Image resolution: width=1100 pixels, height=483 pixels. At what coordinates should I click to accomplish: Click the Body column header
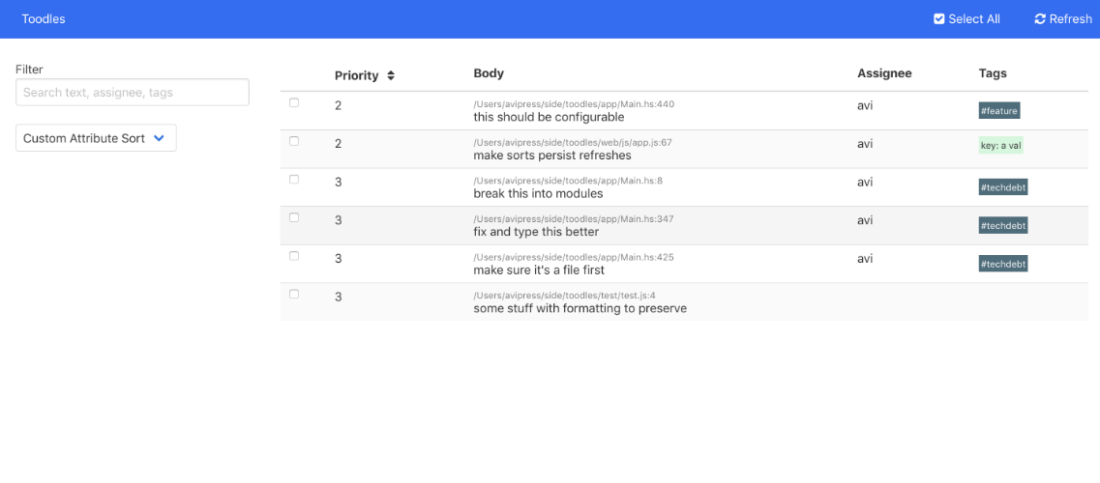(489, 73)
